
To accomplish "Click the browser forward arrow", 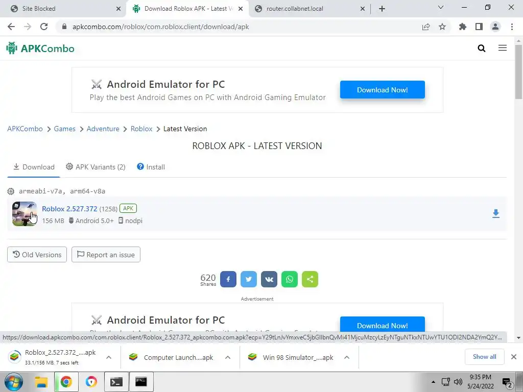I will [28, 27].
